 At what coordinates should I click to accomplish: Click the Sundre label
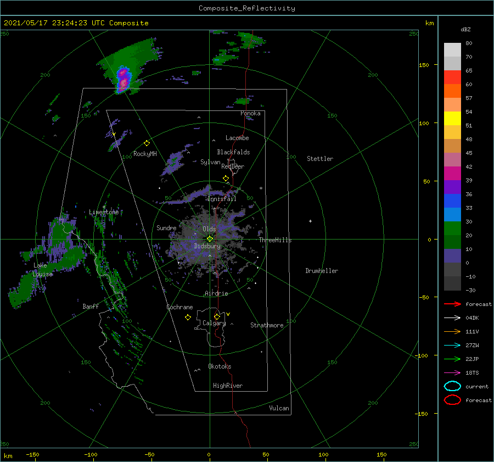166,227
